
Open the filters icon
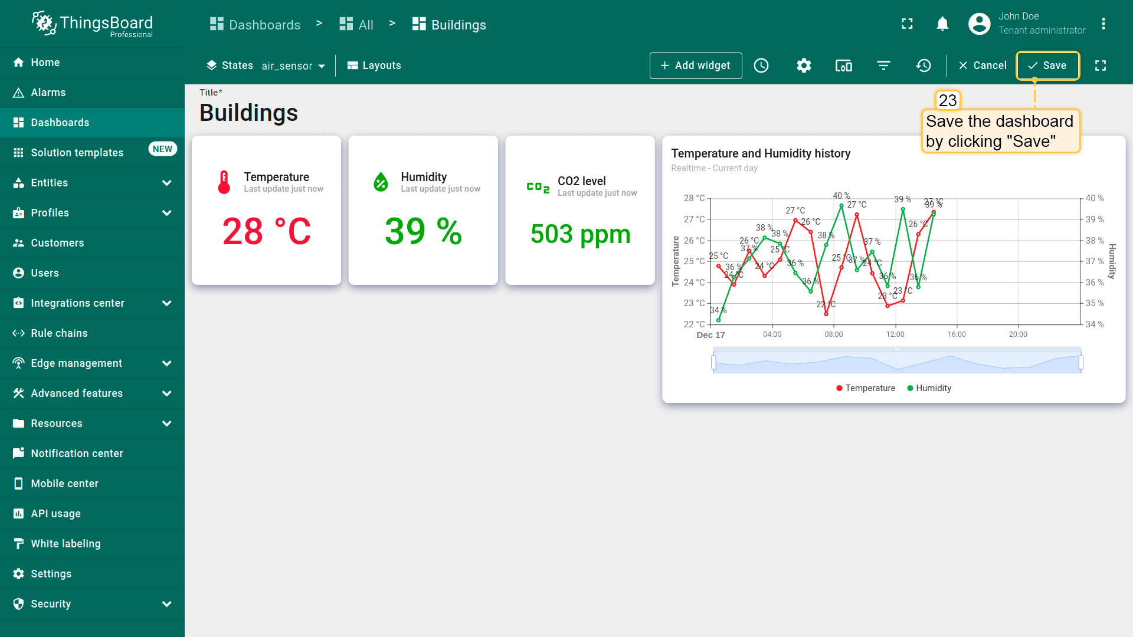click(x=883, y=65)
